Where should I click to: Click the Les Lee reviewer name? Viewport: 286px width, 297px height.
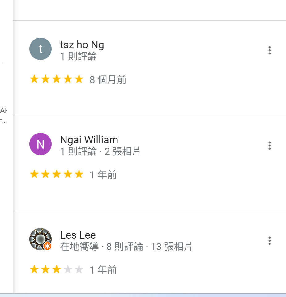78,235
